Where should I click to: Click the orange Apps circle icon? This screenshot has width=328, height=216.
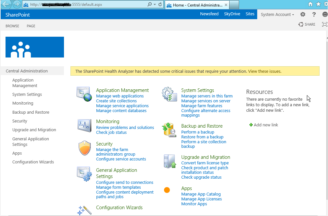pos(167,190)
